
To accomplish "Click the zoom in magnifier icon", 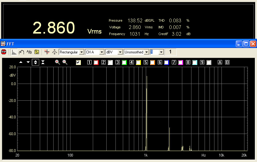I will (57, 62).
